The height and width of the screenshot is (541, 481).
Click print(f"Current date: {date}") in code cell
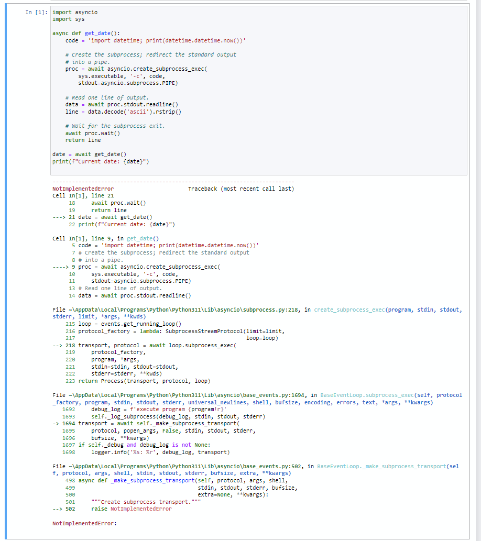tap(101, 161)
